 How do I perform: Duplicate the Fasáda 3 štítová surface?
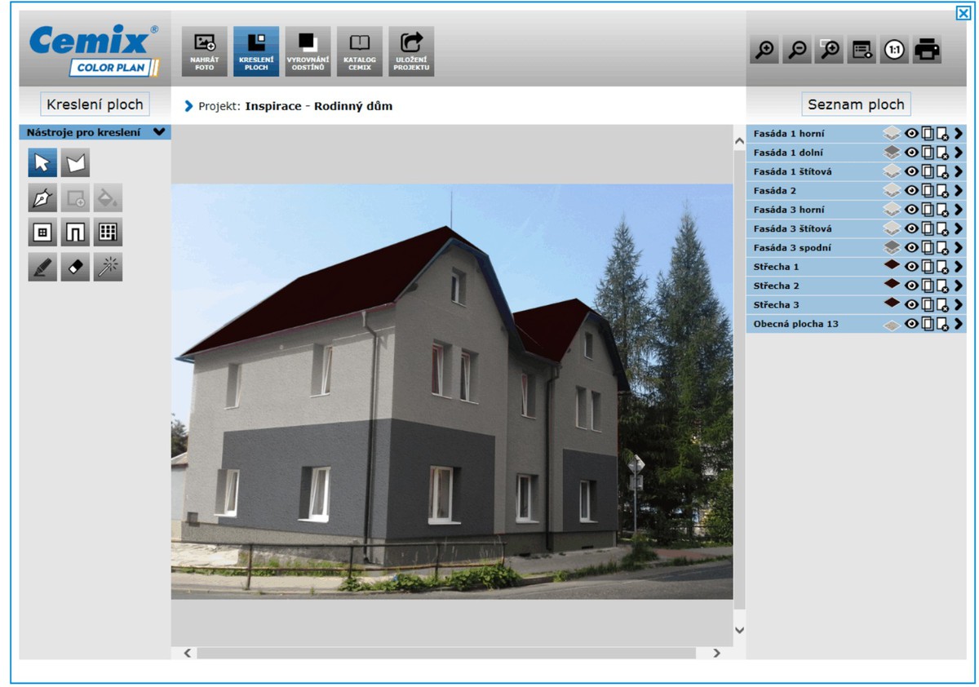pos(928,228)
